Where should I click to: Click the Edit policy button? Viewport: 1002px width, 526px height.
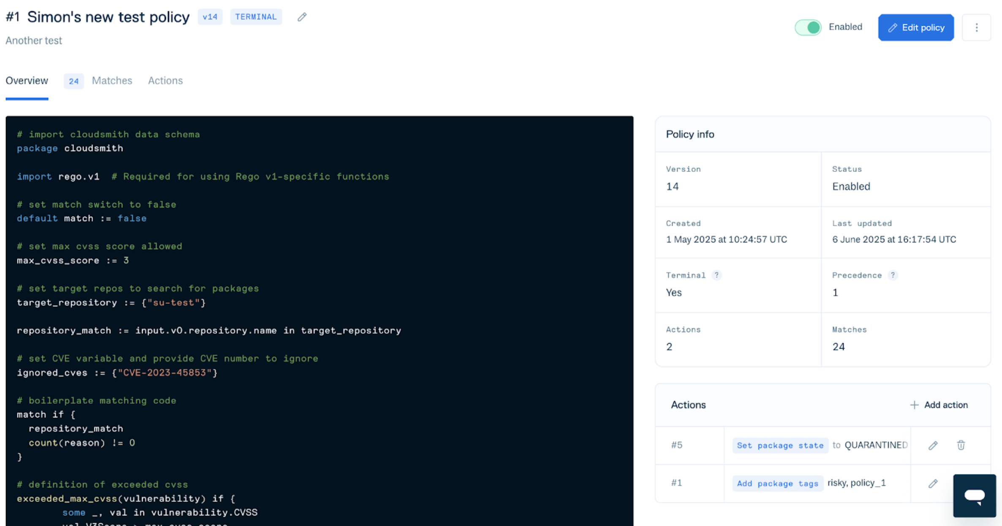(x=916, y=27)
